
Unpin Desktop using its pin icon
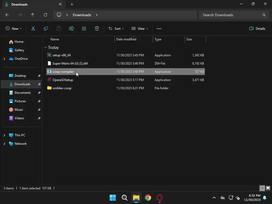(x=39, y=76)
